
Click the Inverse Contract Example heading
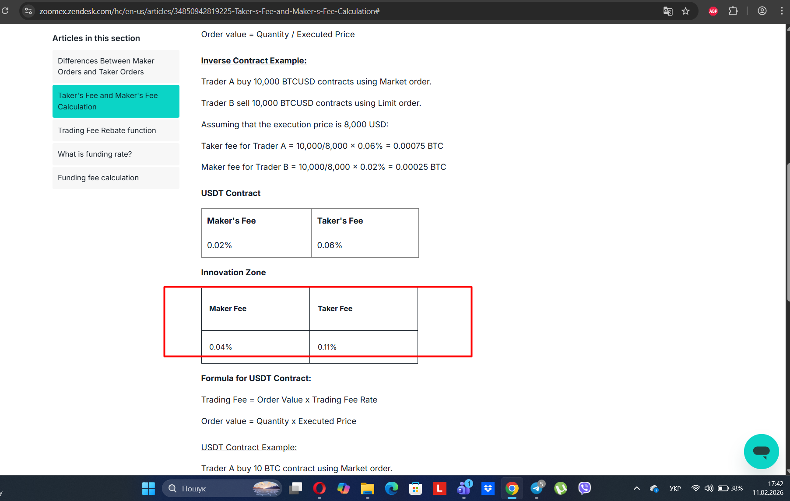pyautogui.click(x=254, y=60)
